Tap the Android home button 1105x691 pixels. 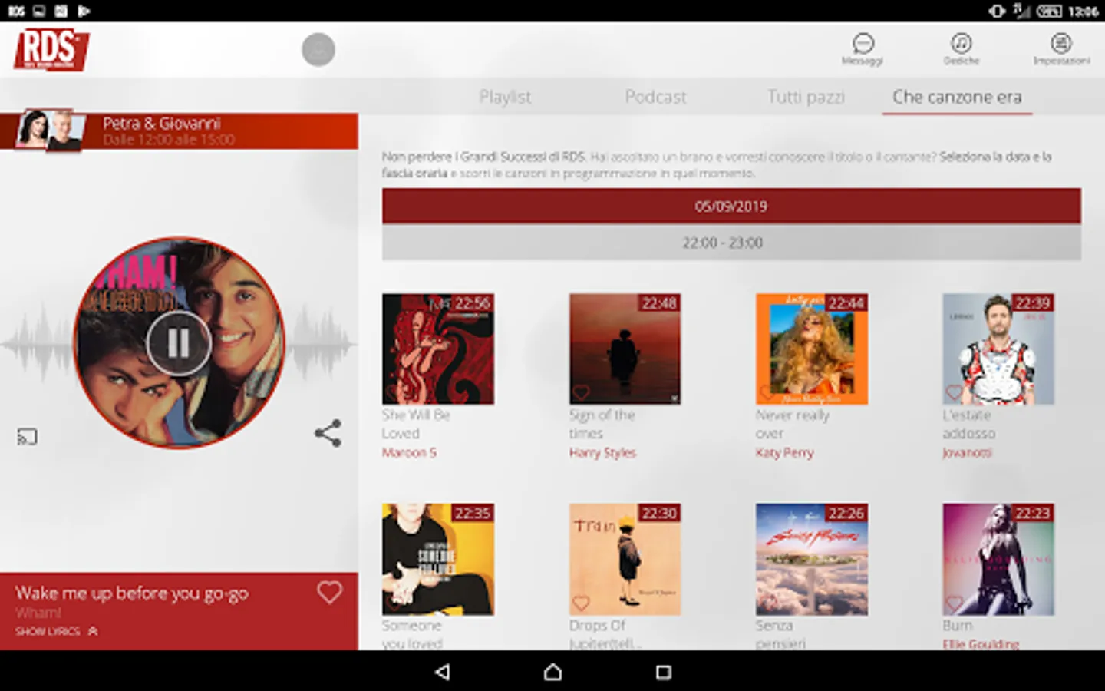pyautogui.click(x=552, y=672)
